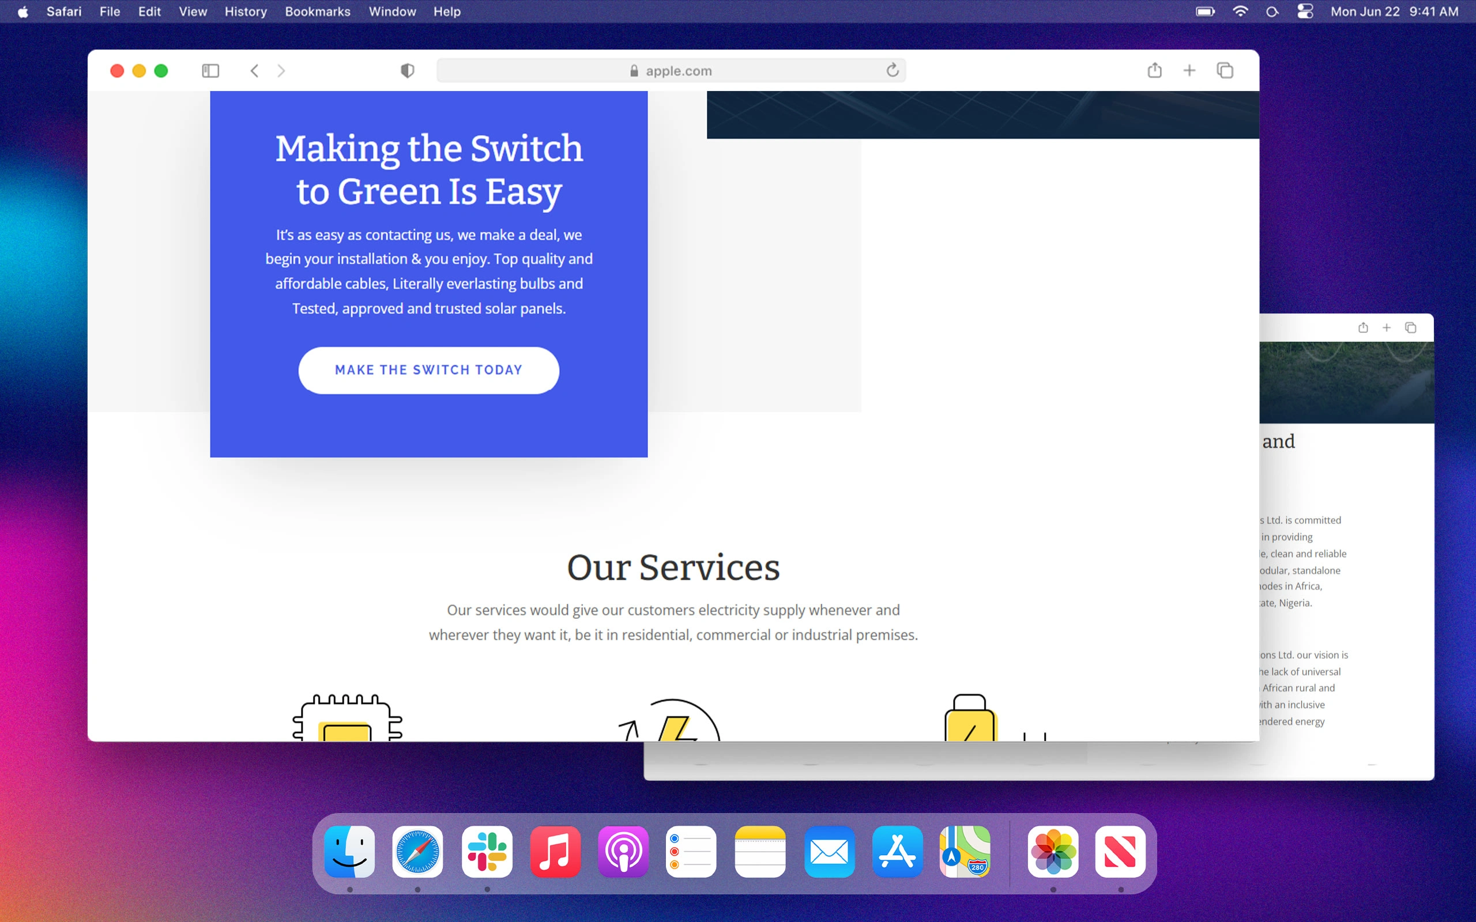Open the Privacy Report shield icon

coord(408,71)
